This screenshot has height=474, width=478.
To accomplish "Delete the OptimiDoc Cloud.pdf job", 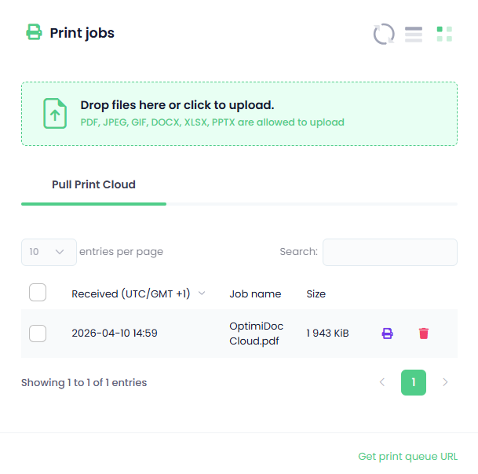I will [424, 334].
